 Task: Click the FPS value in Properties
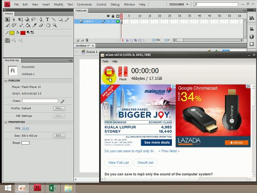click(25, 129)
